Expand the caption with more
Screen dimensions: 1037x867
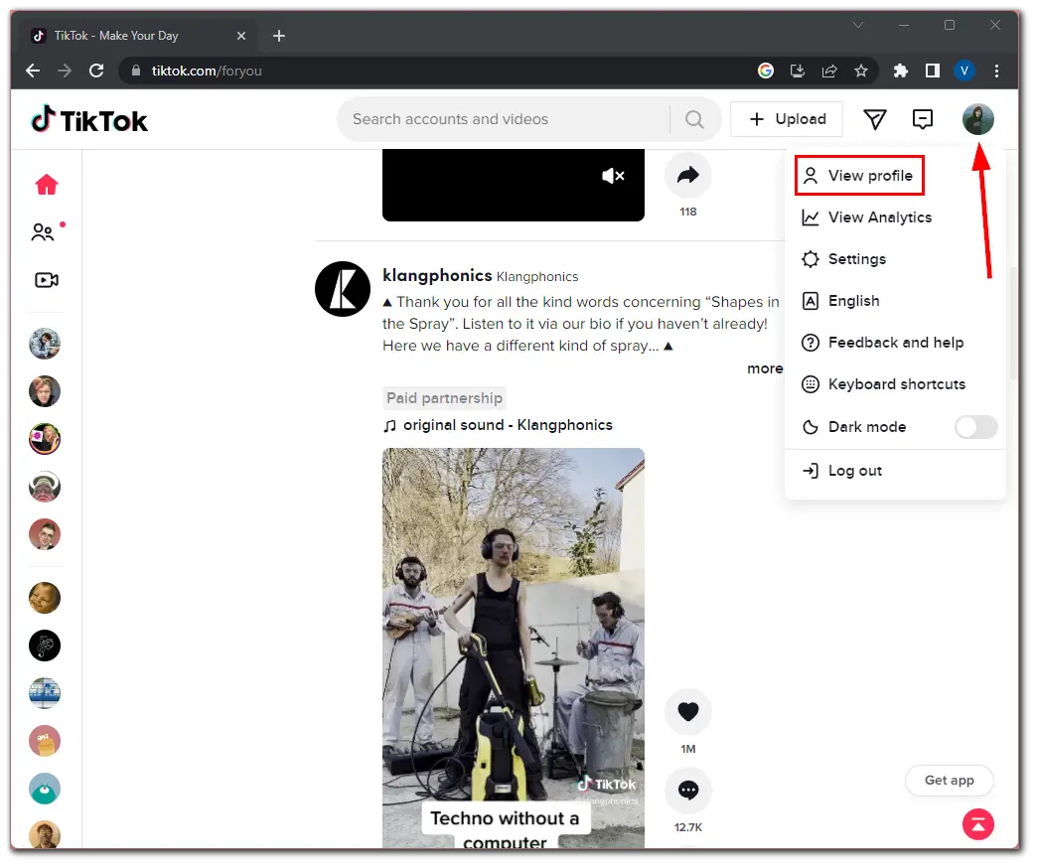pos(765,368)
